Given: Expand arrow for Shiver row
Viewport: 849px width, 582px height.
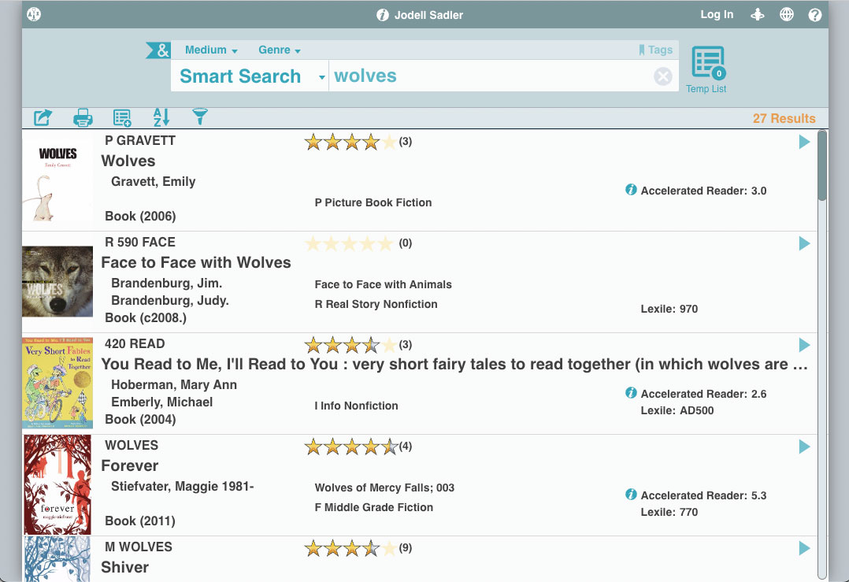Looking at the screenshot, I should coord(805,548).
